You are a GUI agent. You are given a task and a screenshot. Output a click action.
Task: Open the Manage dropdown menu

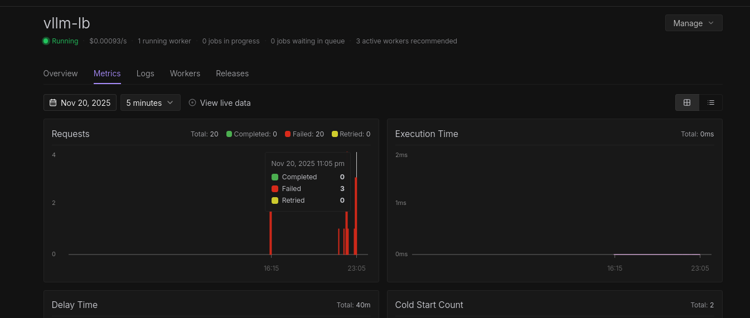click(x=693, y=23)
